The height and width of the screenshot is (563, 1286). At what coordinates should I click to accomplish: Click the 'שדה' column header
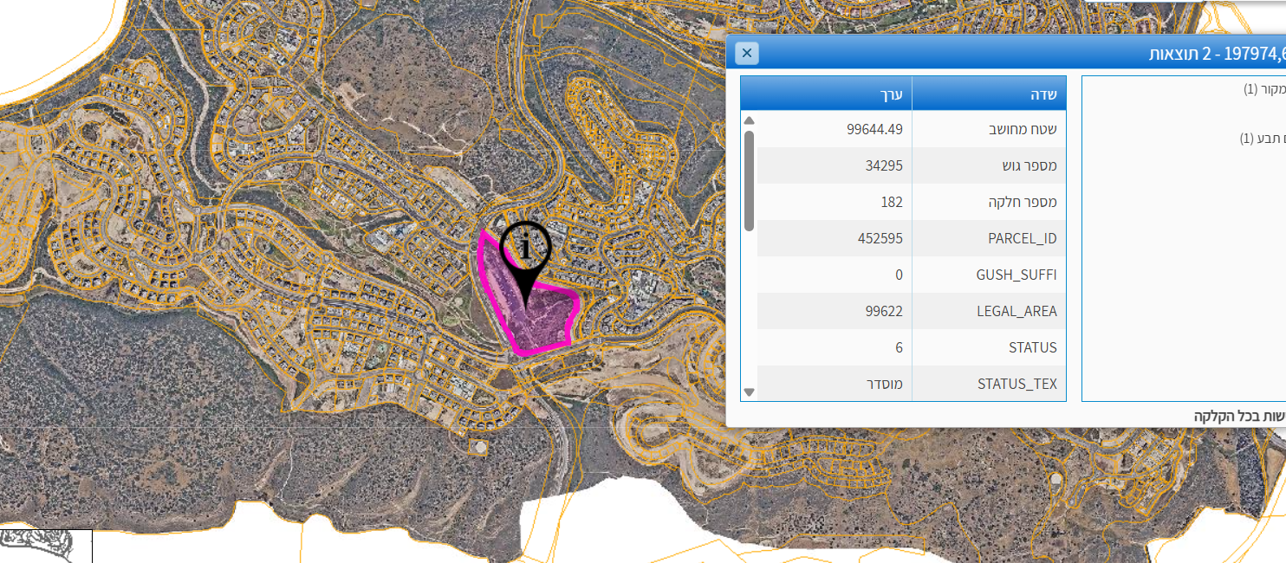click(x=989, y=94)
